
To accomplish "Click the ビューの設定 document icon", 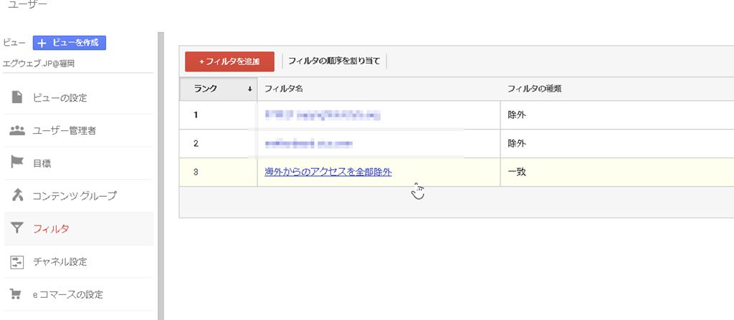I will (x=17, y=98).
